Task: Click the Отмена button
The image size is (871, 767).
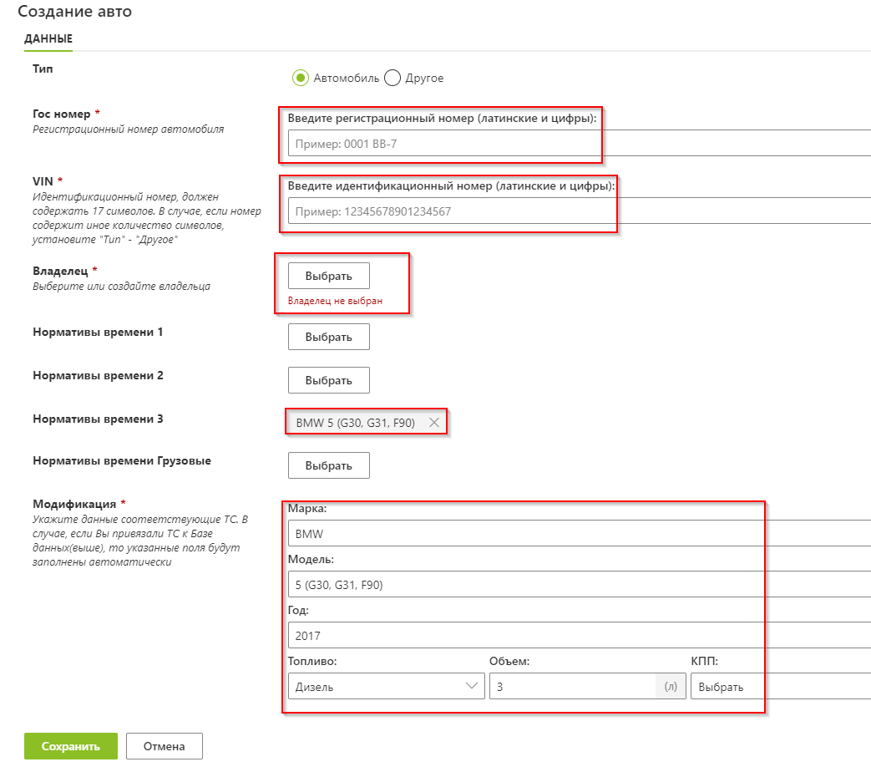Action: click(x=165, y=746)
